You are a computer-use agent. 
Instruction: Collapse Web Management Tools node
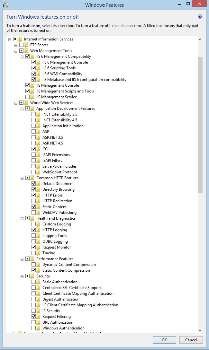coord(16,51)
